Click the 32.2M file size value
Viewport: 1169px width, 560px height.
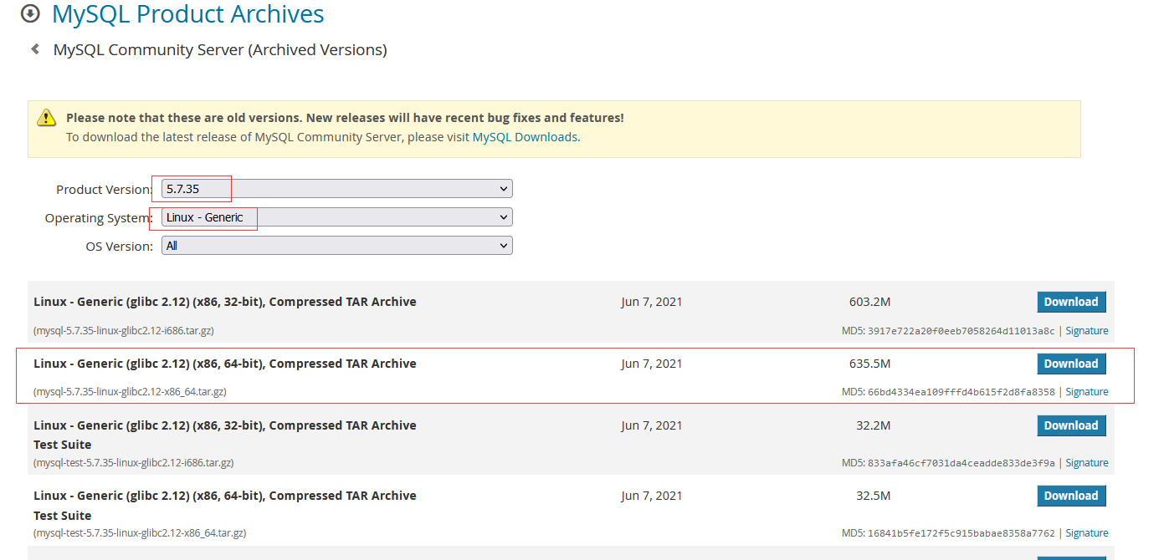point(874,425)
